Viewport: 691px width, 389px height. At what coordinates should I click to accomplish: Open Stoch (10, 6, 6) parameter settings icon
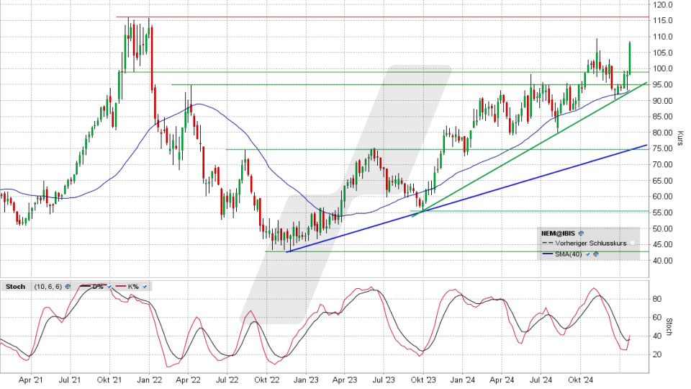point(68,287)
